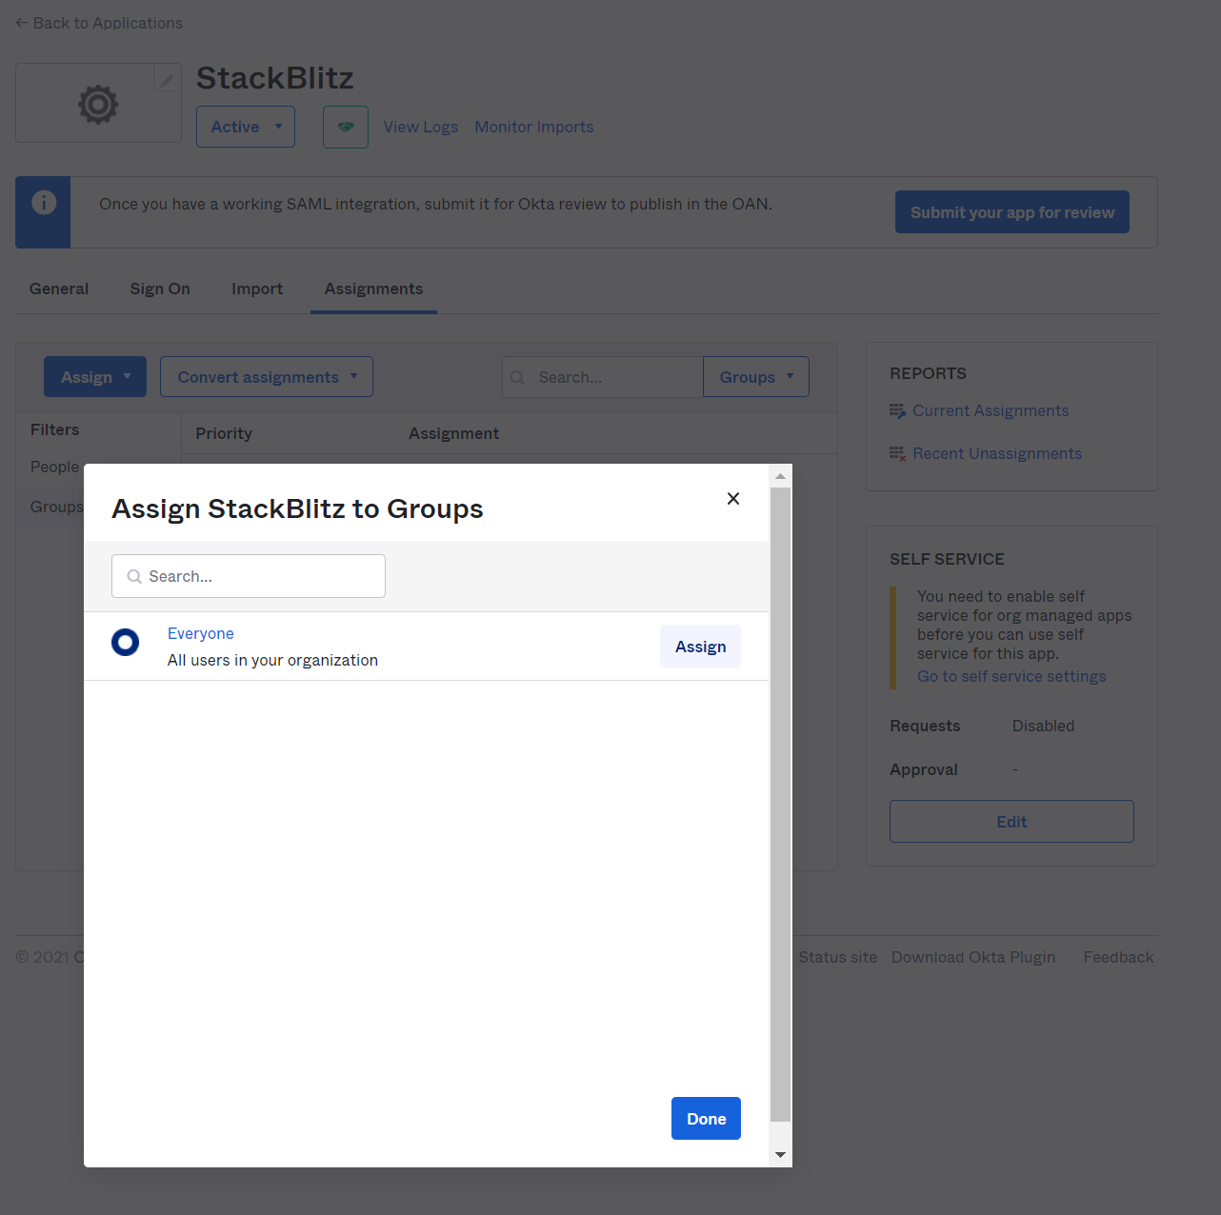Close the Assign StackBlitz to Groups dialog
Viewport: 1221px width, 1215px height.
tap(733, 498)
